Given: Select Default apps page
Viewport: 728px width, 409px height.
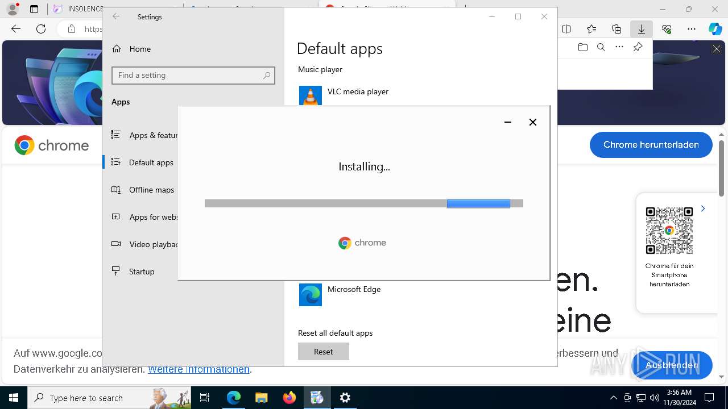Looking at the screenshot, I should pos(142,162).
